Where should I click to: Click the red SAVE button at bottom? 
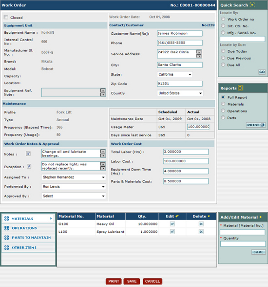coord(132,281)
